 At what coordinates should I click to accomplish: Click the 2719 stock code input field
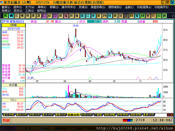(143, 120)
